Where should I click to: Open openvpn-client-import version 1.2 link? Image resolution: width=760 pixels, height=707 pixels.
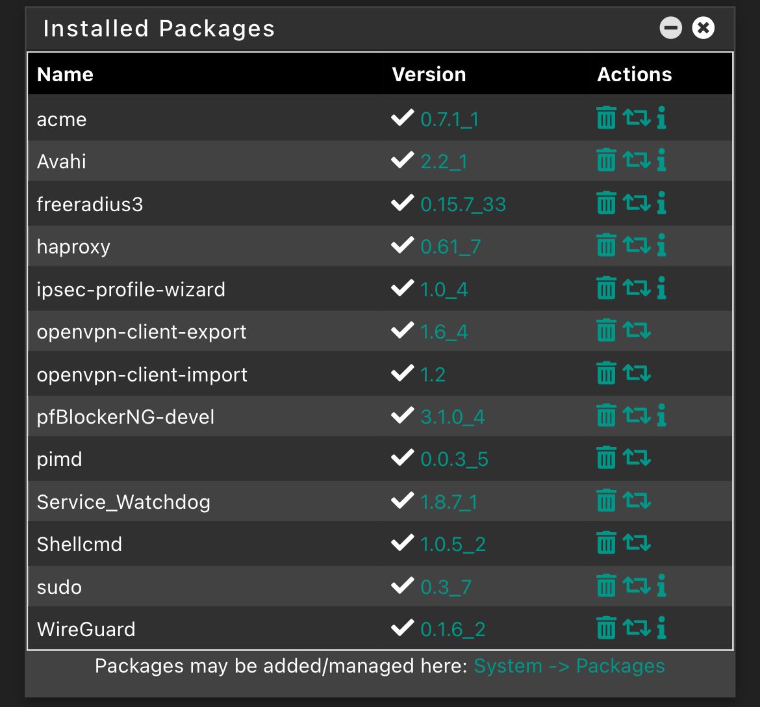point(433,374)
